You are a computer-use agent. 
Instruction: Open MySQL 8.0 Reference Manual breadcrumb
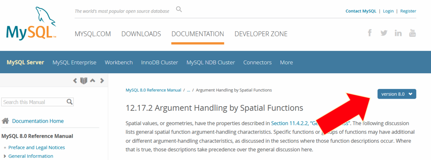tap(153, 90)
